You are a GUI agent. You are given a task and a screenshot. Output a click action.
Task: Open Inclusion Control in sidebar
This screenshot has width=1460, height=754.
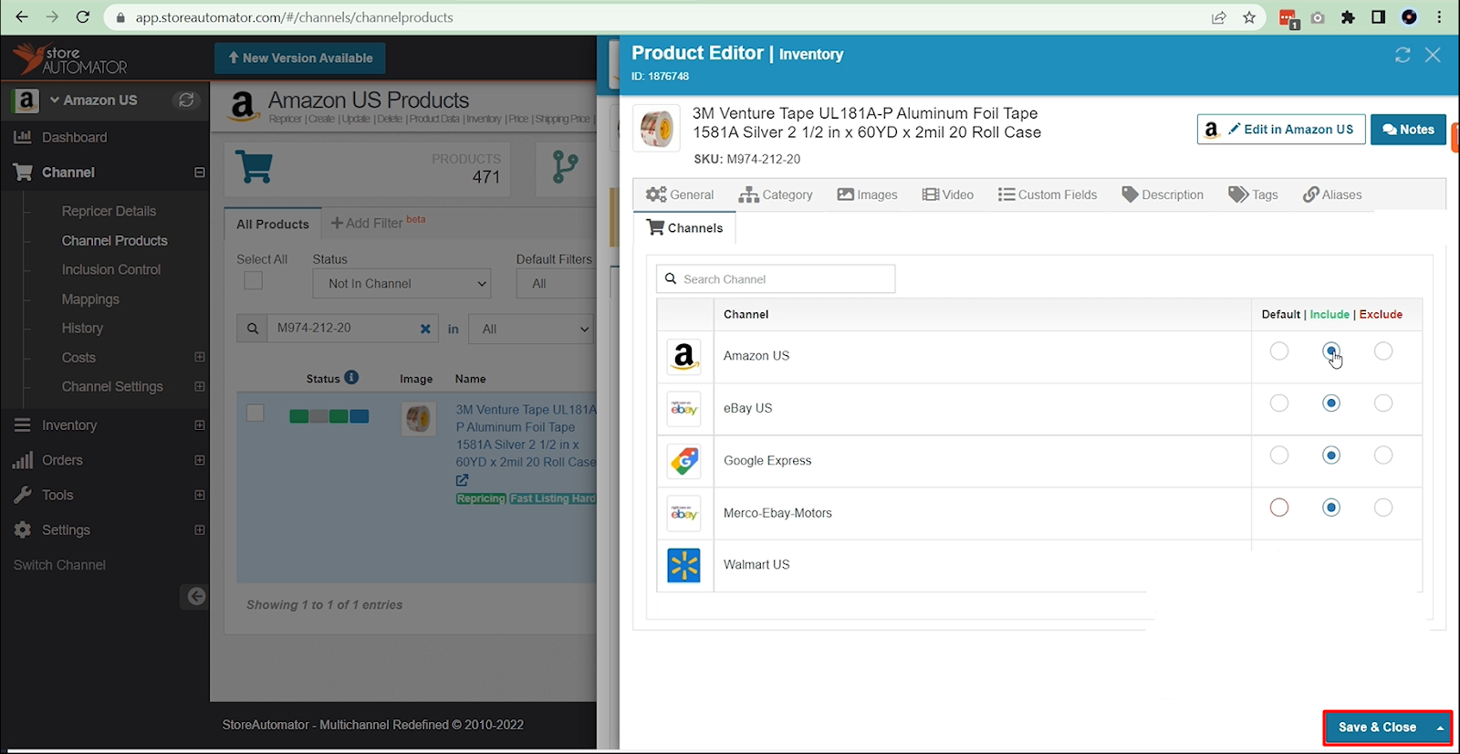tap(111, 270)
